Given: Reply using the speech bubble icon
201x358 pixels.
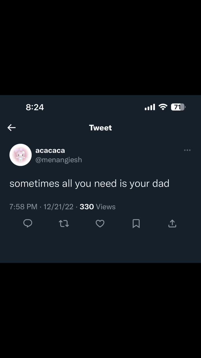Looking at the screenshot, I should click(x=28, y=223).
